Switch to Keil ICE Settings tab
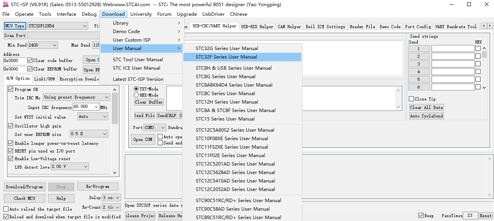The image size is (494, 221). (x=325, y=27)
